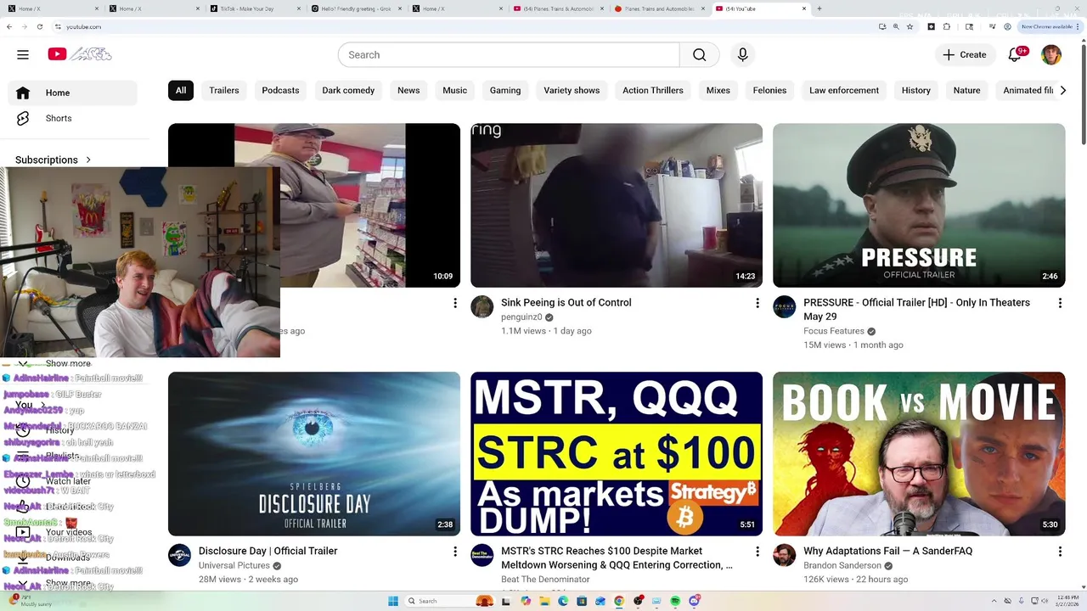Image resolution: width=1087 pixels, height=611 pixels.
Task: Click Focus Features channel name
Action: click(834, 331)
